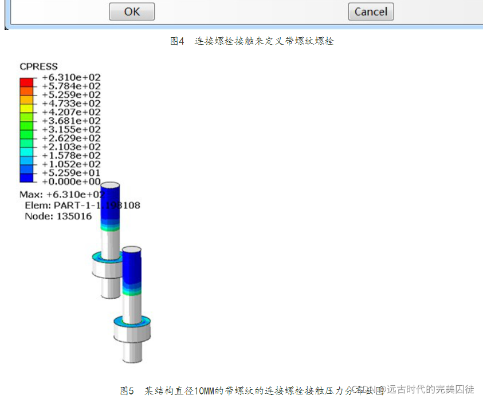Screen dimensions: 483x399
Task: Click the OK button
Action: [x=132, y=11]
